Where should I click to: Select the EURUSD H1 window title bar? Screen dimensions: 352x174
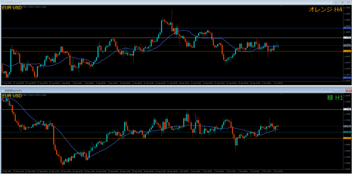[137, 90]
